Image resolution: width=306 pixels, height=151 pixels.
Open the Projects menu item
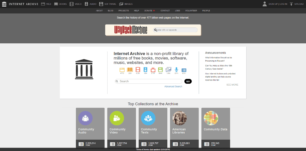(x=123, y=10)
